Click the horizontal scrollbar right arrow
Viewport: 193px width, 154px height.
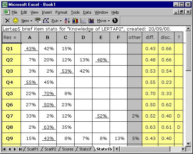click(183, 149)
